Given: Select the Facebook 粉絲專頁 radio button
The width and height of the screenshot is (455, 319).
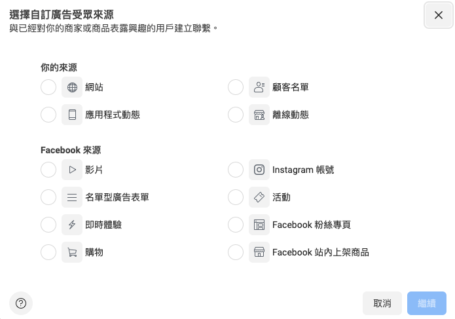Looking at the screenshot, I should point(236,225).
